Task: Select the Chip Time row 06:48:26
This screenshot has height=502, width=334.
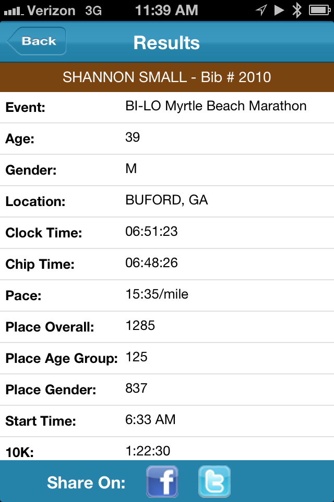Action: pyautogui.click(x=167, y=264)
